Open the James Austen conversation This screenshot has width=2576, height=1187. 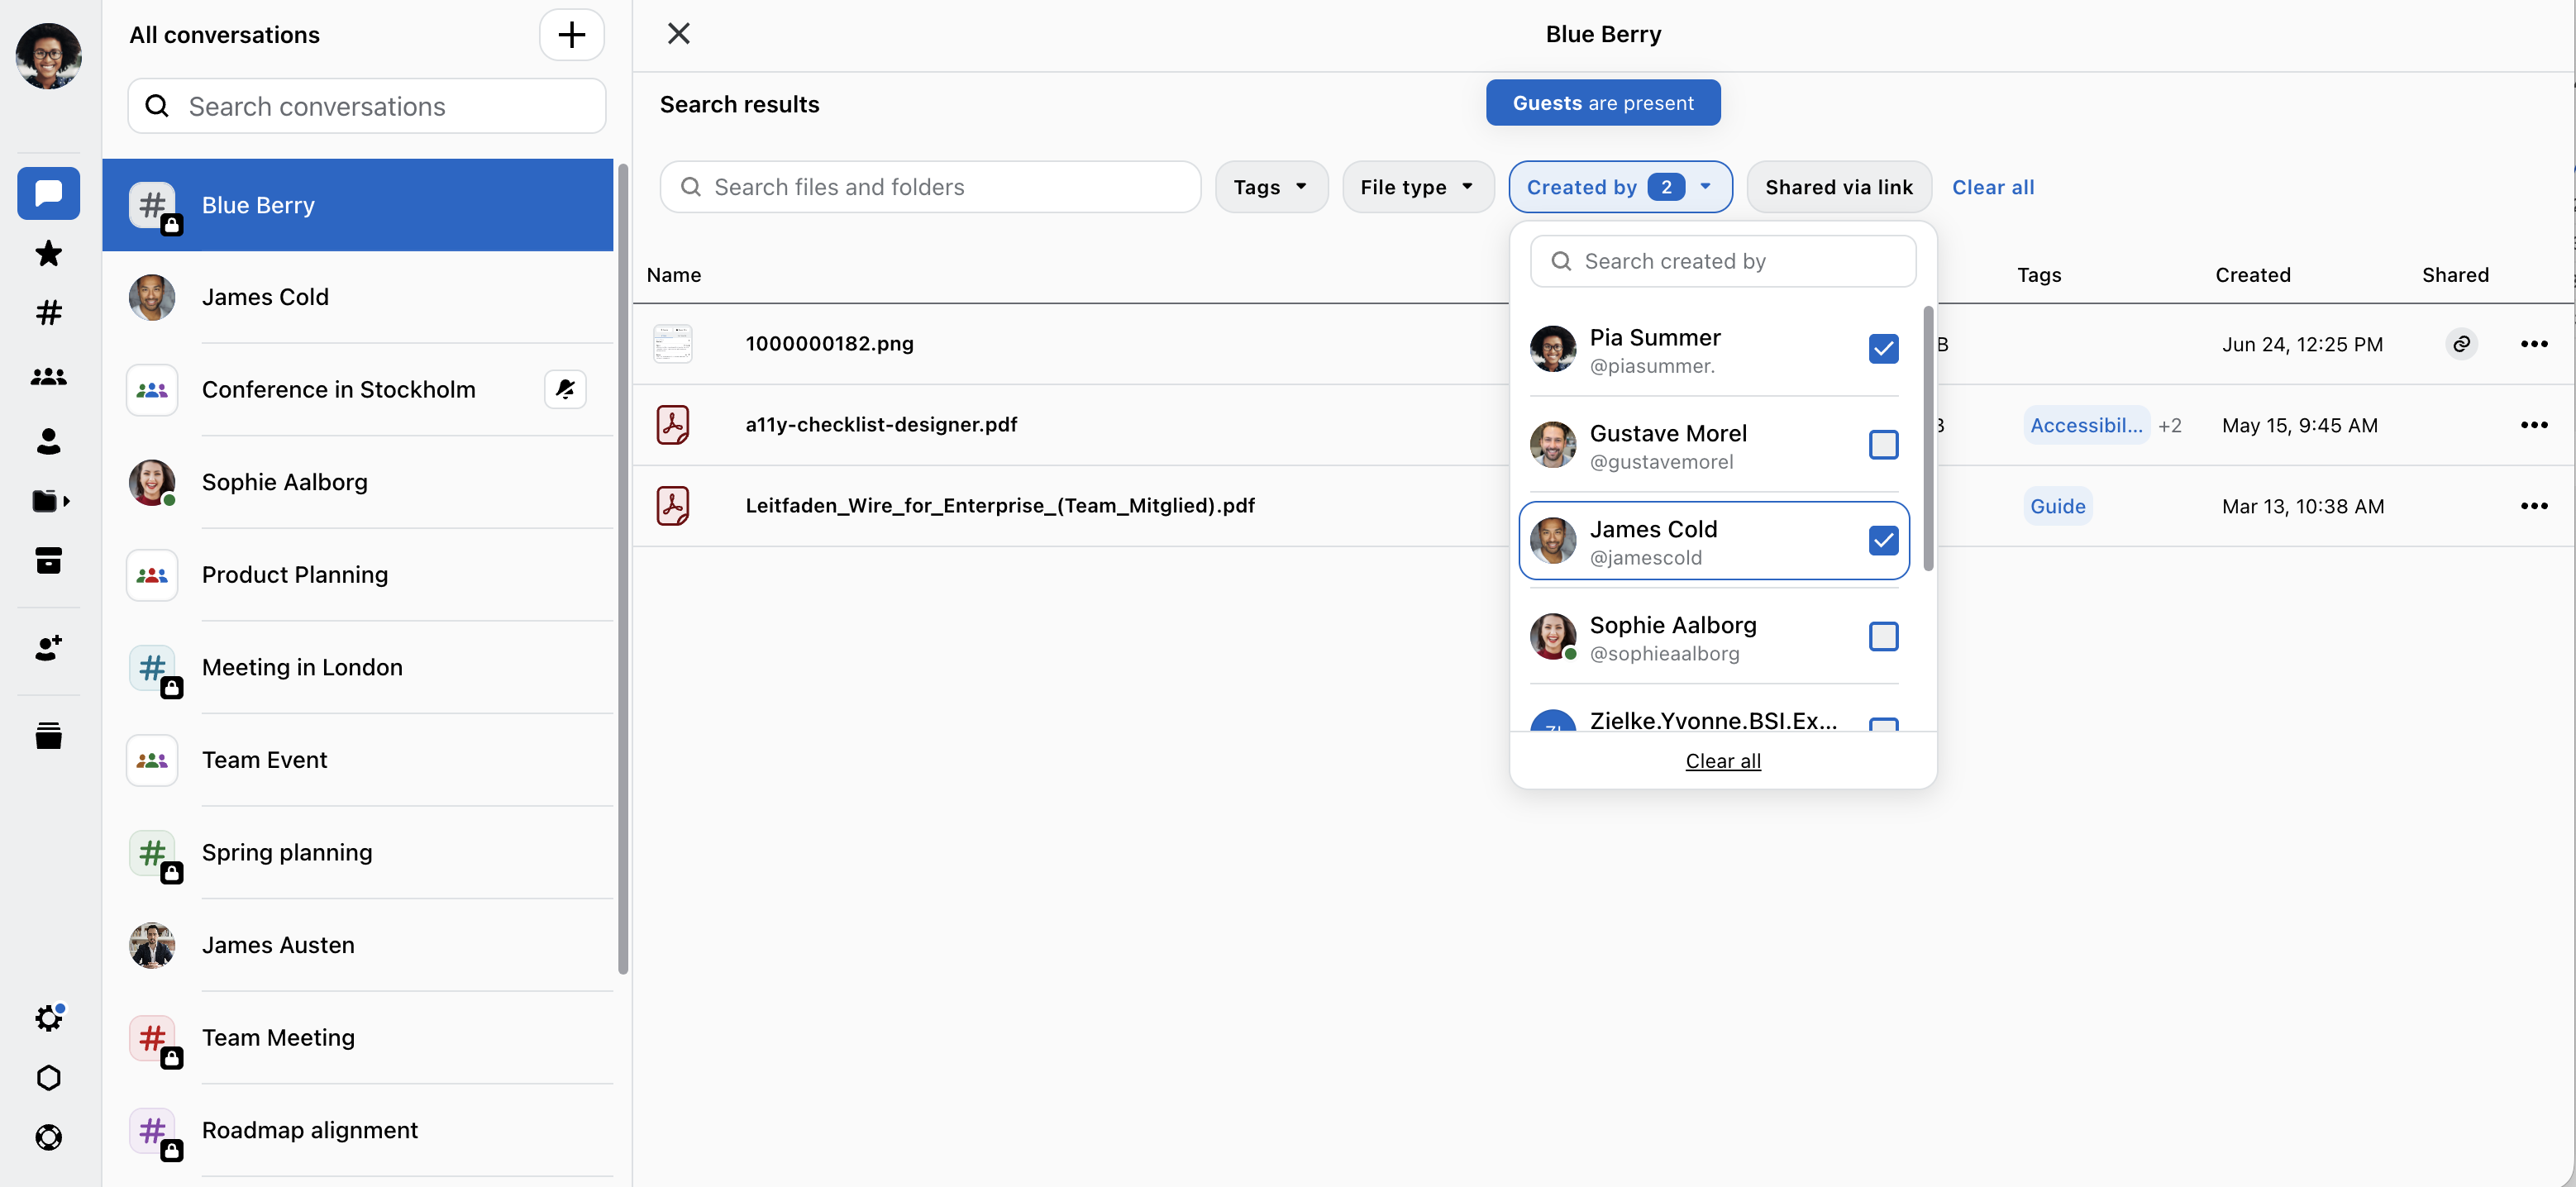tap(357, 945)
